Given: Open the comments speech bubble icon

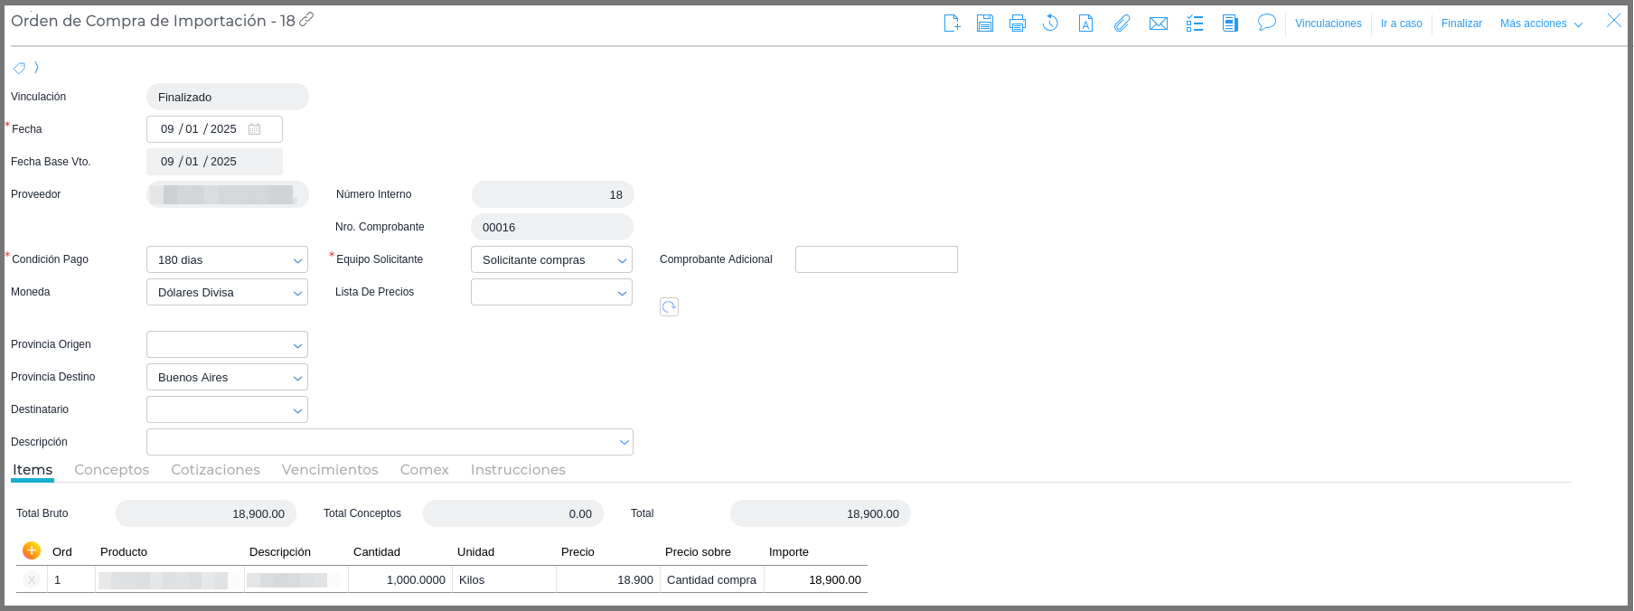Looking at the screenshot, I should [x=1267, y=23].
